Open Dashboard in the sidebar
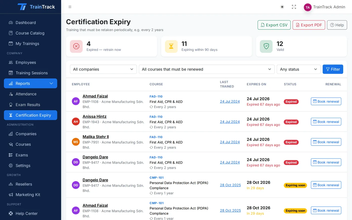 pyautogui.click(x=30, y=23)
